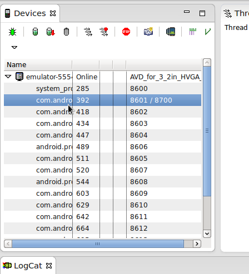
Task: Select android.pr process with PID 489
Action: (102, 147)
